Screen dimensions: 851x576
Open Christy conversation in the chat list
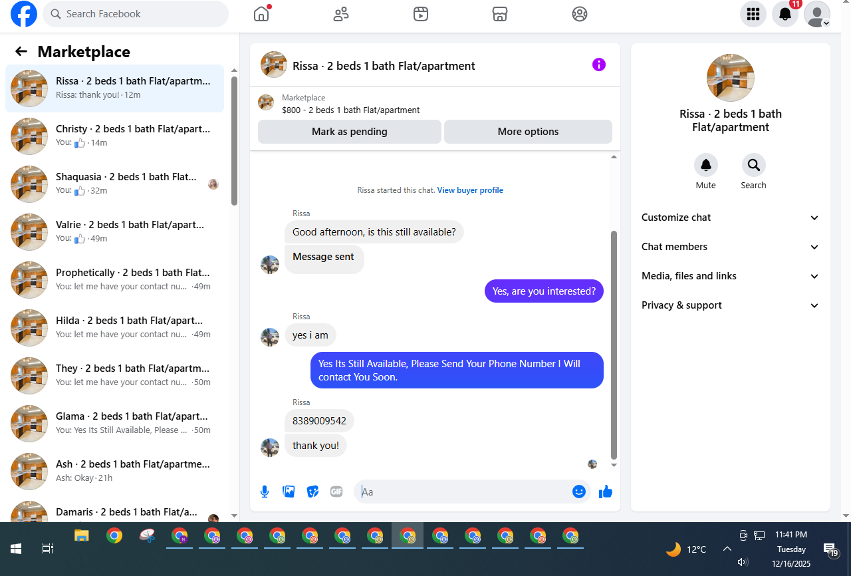114,136
